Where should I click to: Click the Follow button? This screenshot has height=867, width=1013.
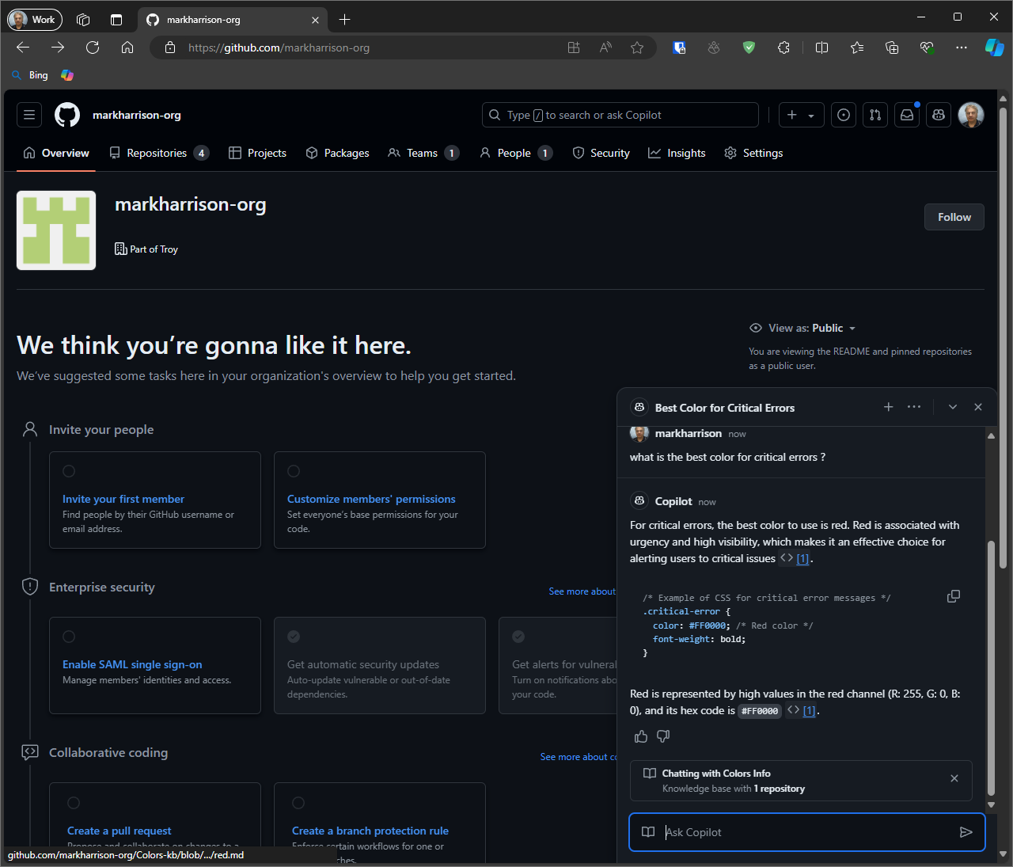[x=954, y=217]
